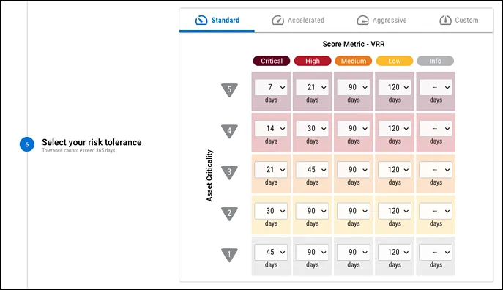Open Low dropdown for criticality 3

(395, 170)
